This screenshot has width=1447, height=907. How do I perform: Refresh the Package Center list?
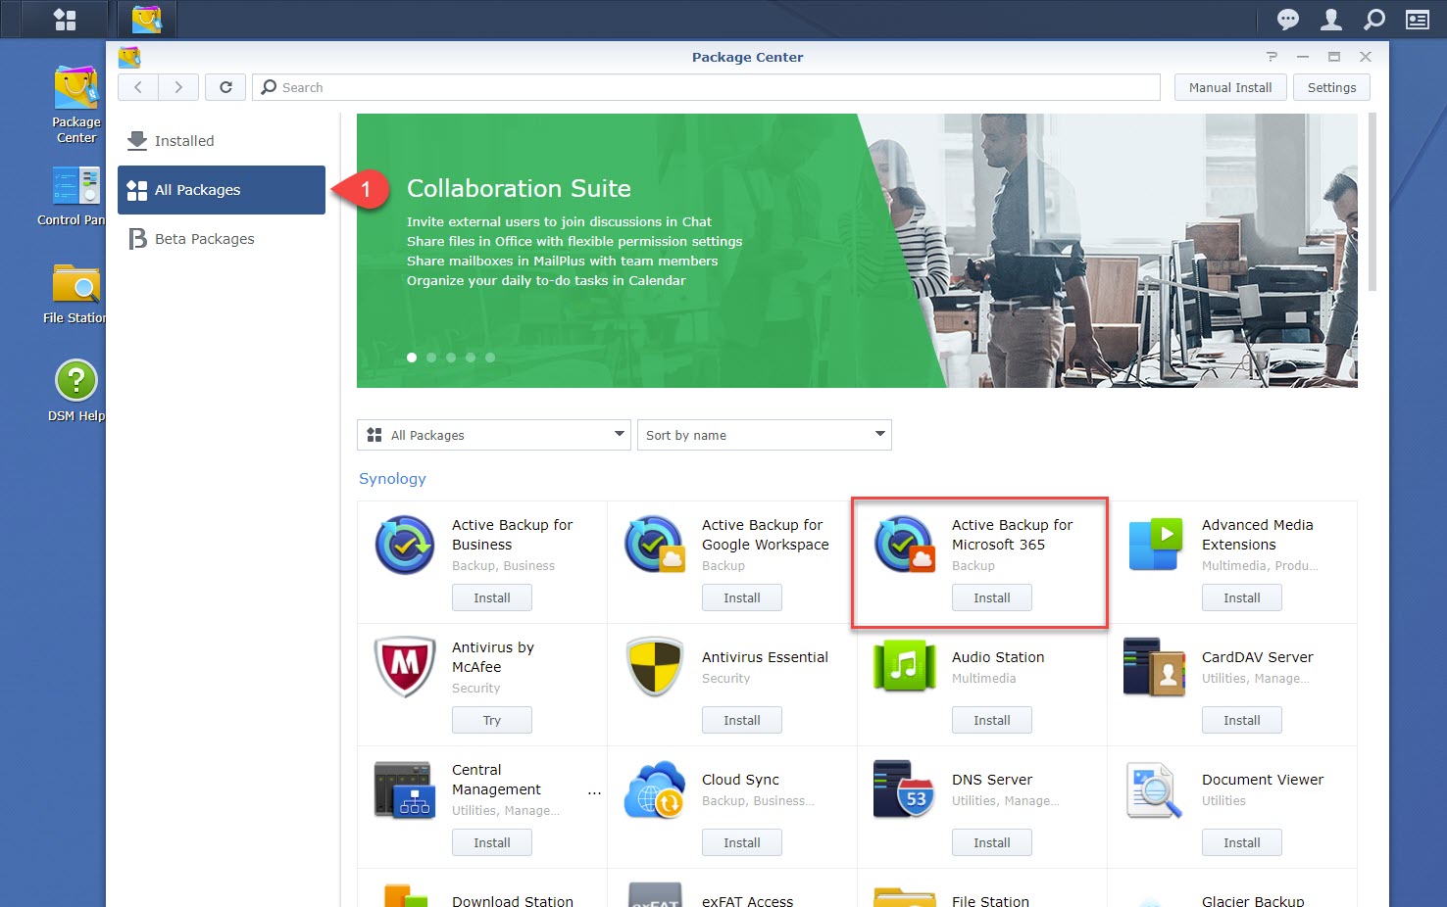[225, 87]
